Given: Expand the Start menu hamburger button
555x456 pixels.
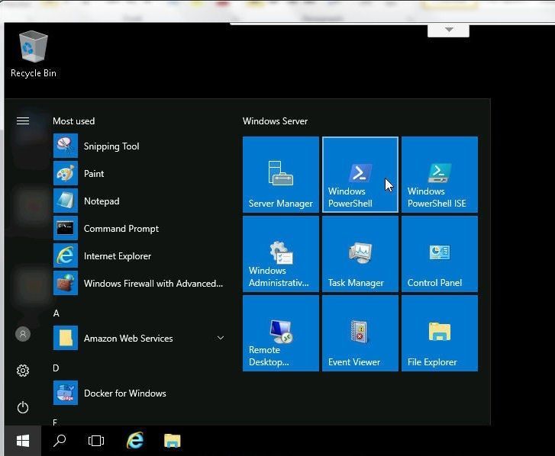Looking at the screenshot, I should coord(23,121).
